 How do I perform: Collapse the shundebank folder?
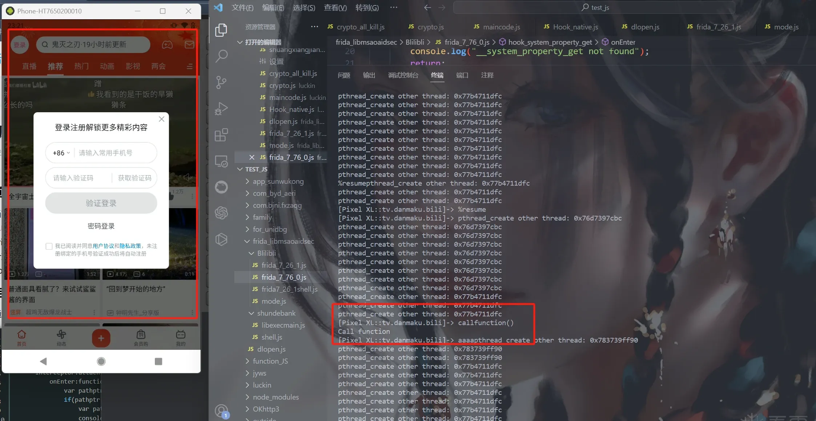(x=252, y=313)
